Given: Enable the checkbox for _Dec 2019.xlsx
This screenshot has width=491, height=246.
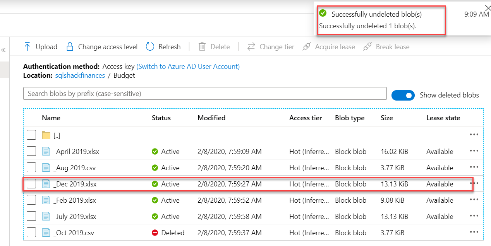Looking at the screenshot, I should [x=31, y=183].
